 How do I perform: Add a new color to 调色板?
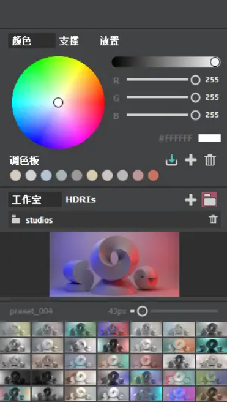[191, 161]
